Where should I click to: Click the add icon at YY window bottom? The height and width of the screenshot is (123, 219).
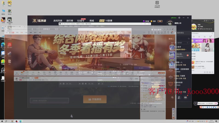205,72
